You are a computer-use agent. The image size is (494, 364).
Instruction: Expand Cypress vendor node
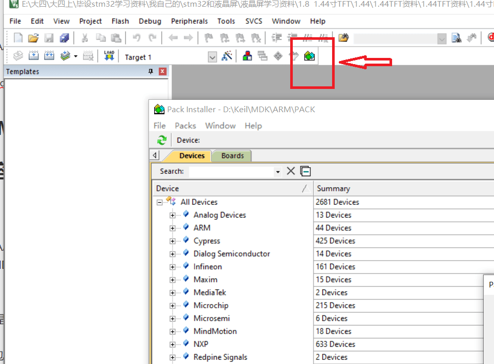pos(172,241)
